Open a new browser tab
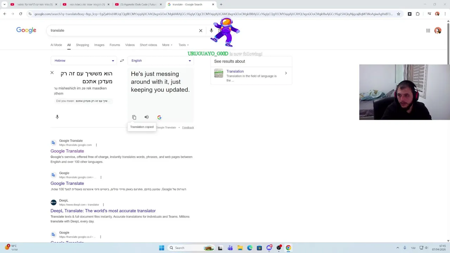Screen dimensions: 450x253 coord(221,5)
